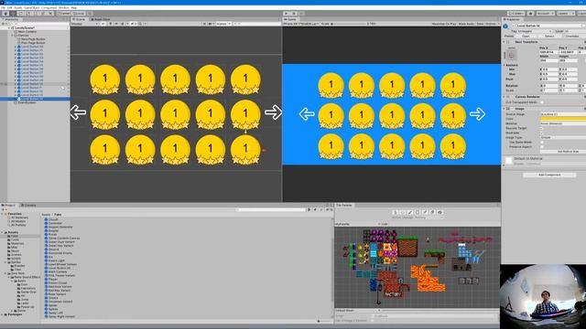The height and width of the screenshot is (329, 586).
Task: Select the Rect tool in the toolbar
Action: 35,14
